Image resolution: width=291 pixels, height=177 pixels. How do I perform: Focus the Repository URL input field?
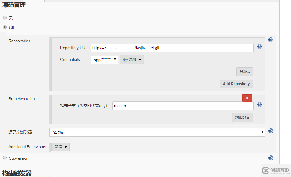coord(172,48)
